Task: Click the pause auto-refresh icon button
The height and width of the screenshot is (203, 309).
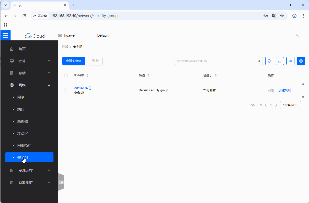Action: 301,61
